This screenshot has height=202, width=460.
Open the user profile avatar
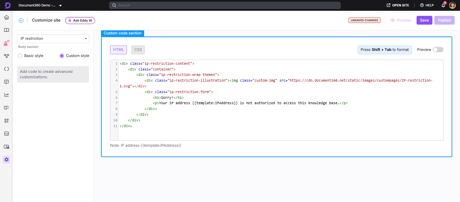click(452, 5)
